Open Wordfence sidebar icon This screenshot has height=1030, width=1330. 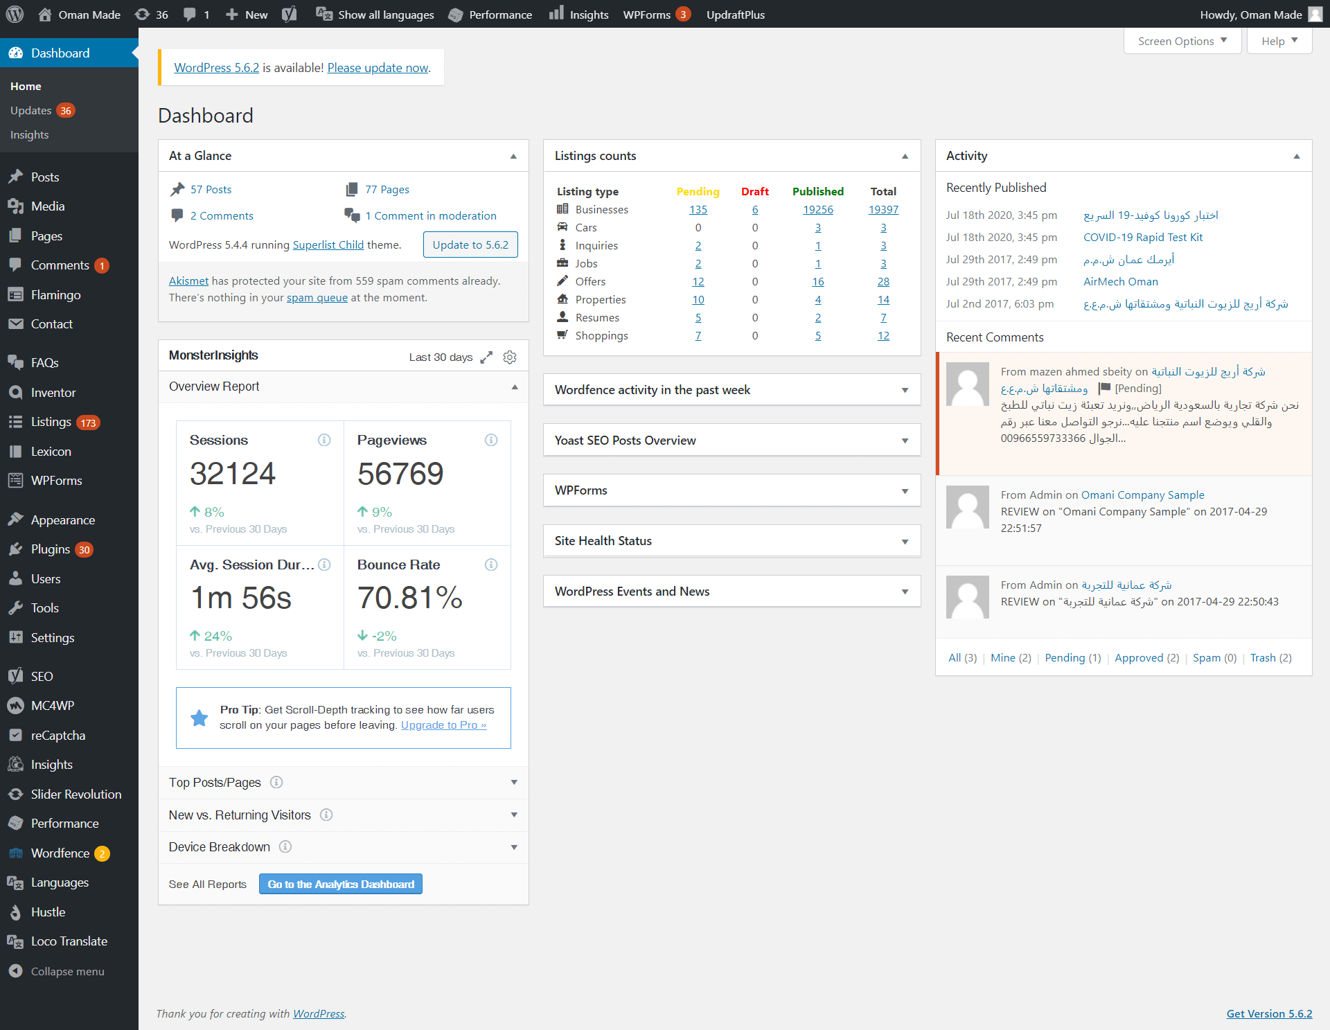point(15,853)
